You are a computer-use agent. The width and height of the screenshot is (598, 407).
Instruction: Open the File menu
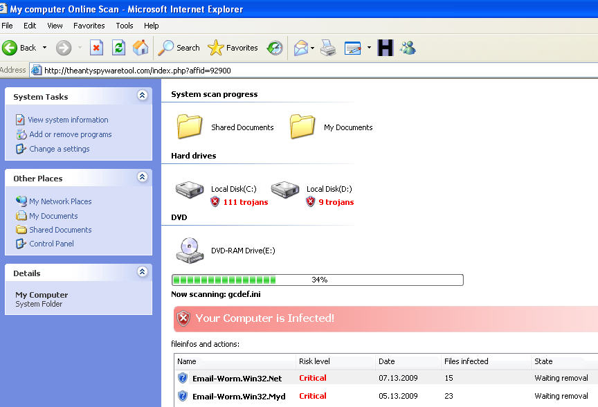point(7,26)
